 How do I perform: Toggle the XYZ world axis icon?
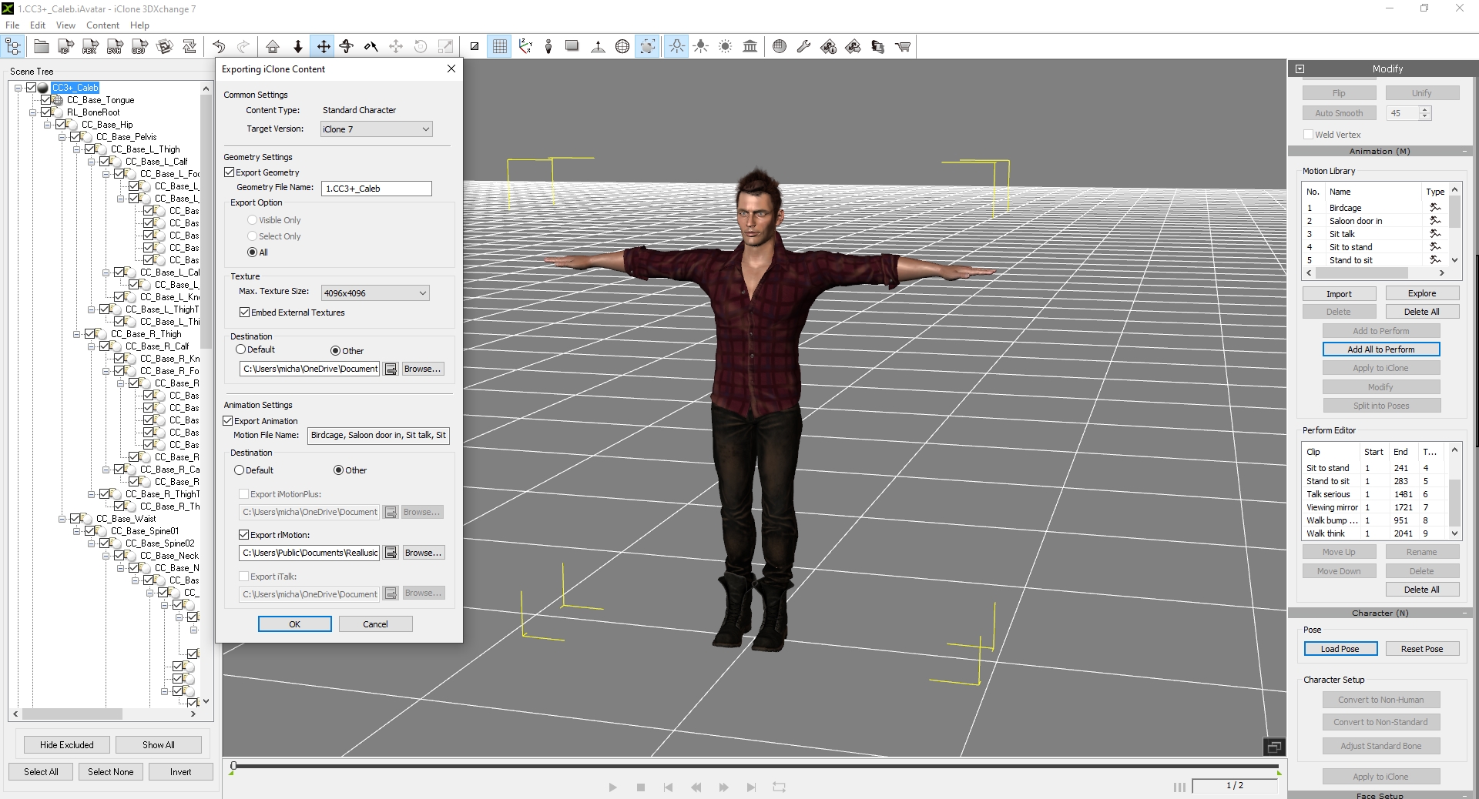(525, 47)
